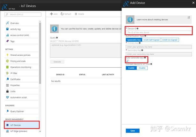
Task: Click the Activity log icon
Action: [7, 29]
